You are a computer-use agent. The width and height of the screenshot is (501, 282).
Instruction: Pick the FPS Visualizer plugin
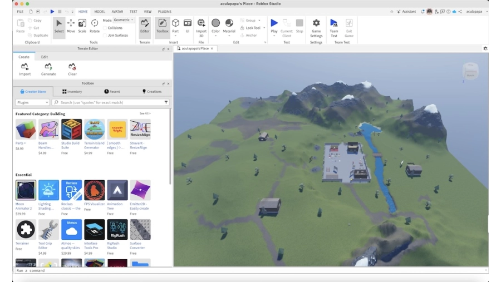[94, 190]
